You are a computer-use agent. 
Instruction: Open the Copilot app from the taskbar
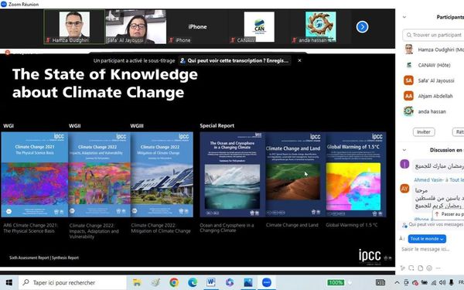tap(230, 282)
